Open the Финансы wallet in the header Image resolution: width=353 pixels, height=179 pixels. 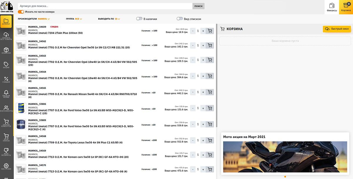tap(332, 7)
